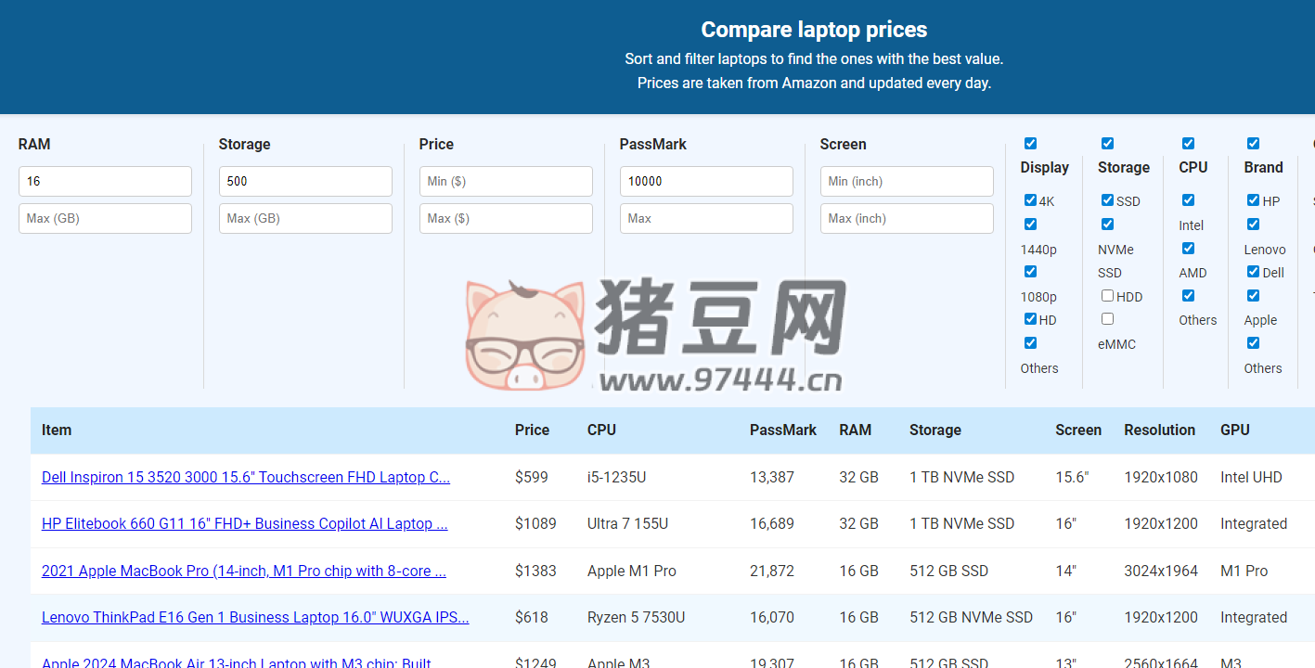Check the eMMC storage option
This screenshot has height=668, width=1315.
click(x=1107, y=318)
